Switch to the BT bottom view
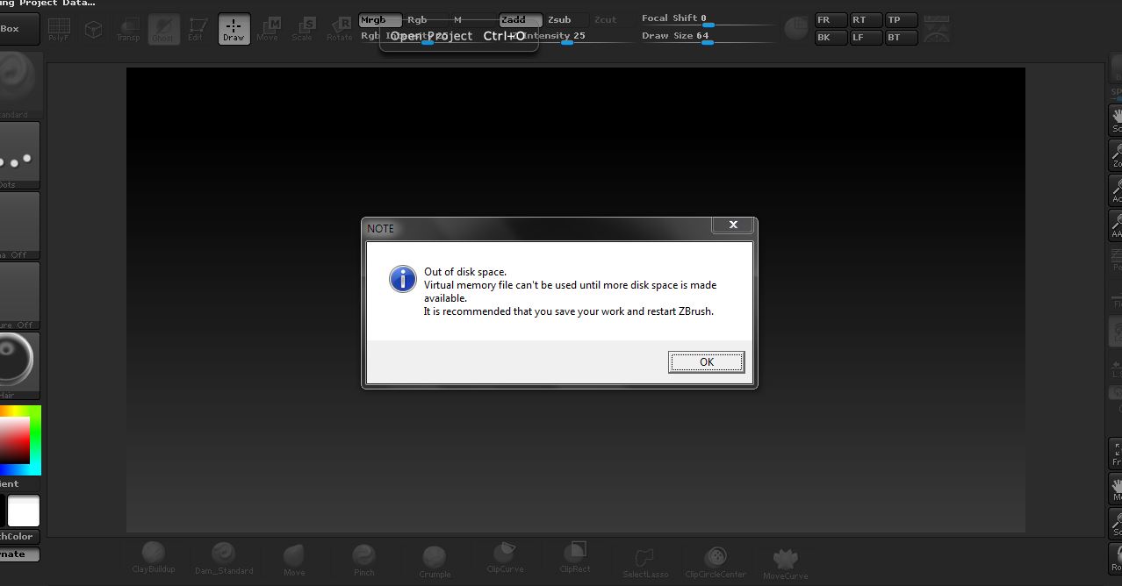The image size is (1122, 586). (x=901, y=38)
